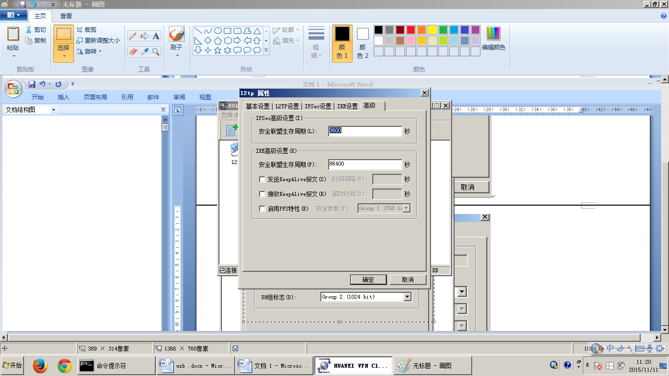Open the Rotate (旋转) dropdown
This screenshot has height=376, width=669.
[x=100, y=51]
